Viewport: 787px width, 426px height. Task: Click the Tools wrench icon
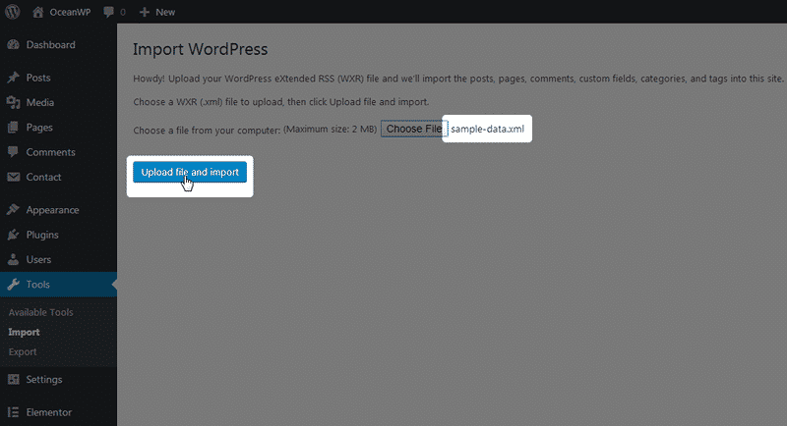(x=14, y=285)
